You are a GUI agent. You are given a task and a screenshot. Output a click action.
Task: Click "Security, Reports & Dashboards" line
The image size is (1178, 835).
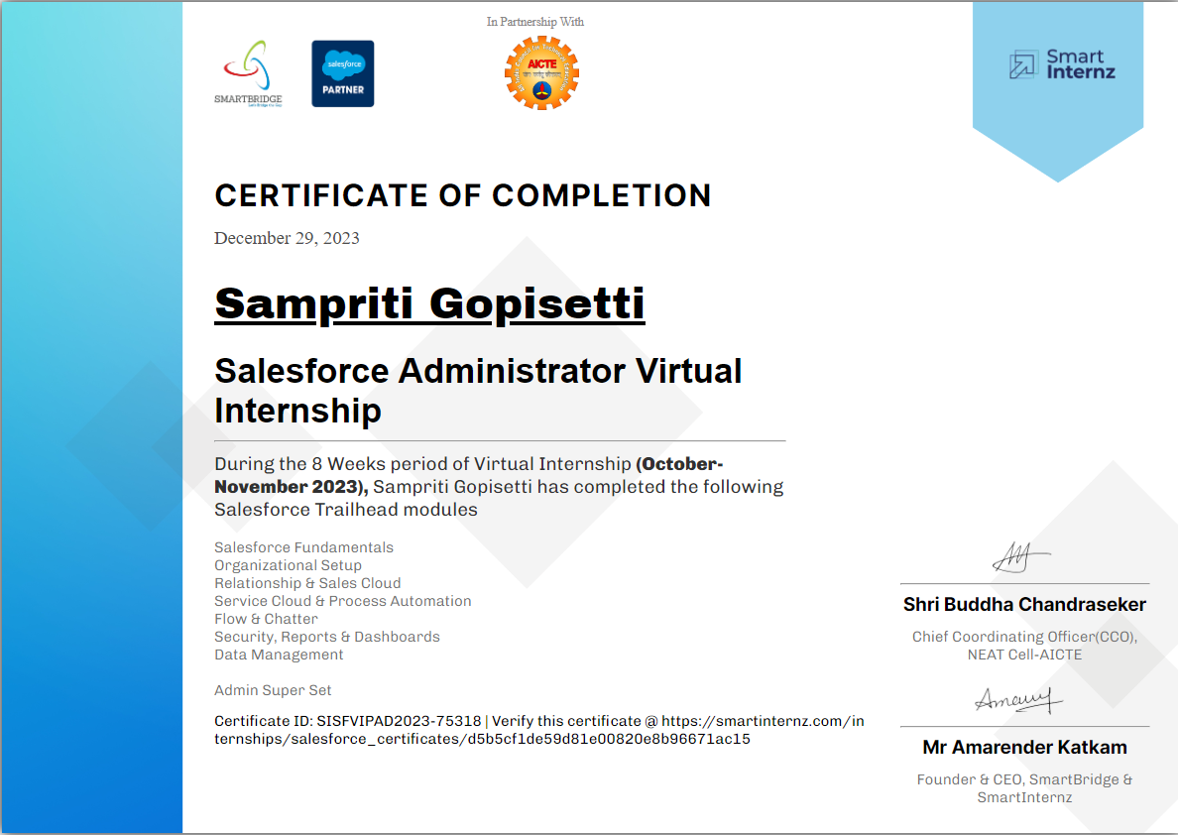327,637
